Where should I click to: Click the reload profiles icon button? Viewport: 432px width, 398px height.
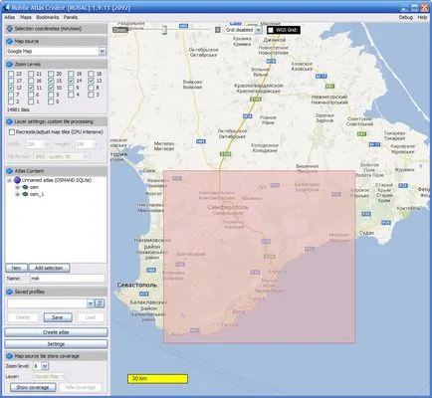click(x=100, y=303)
